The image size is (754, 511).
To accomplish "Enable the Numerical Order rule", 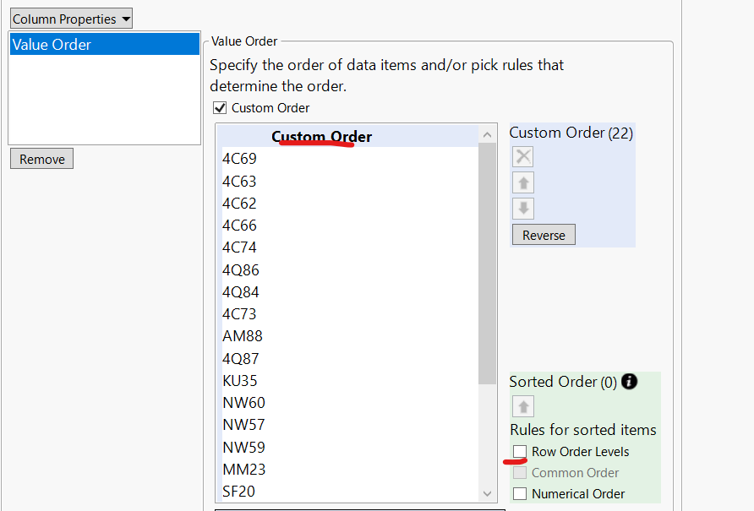I will coord(520,493).
